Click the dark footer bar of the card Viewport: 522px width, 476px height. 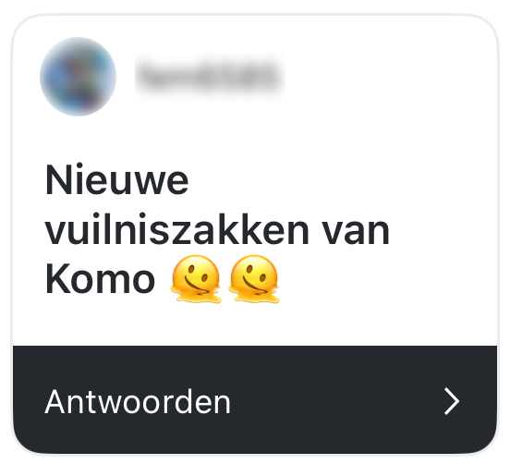coord(255,399)
